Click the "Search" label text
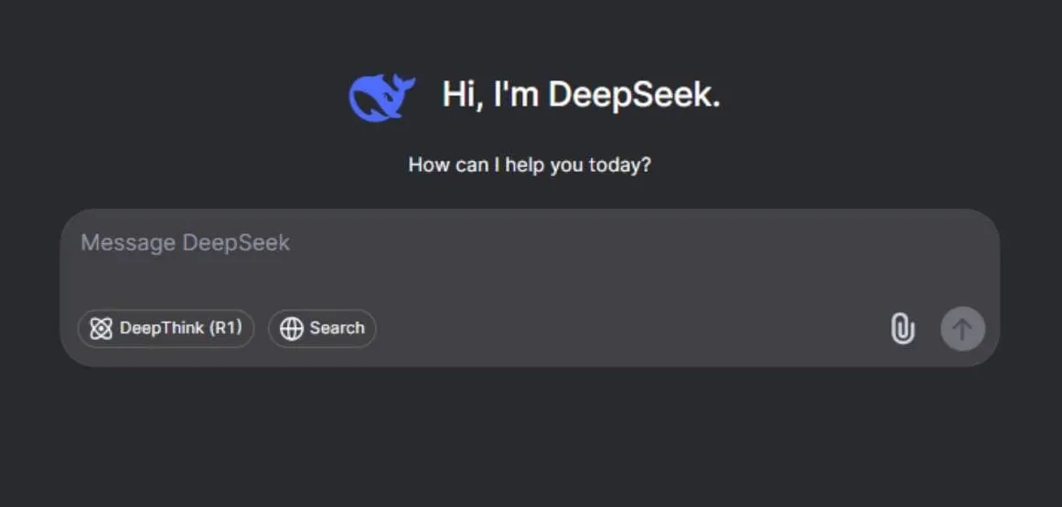Viewport: 1062px width, 507px height. pyautogui.click(x=338, y=328)
